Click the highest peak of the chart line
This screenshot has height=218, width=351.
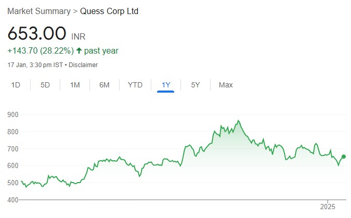point(239,121)
